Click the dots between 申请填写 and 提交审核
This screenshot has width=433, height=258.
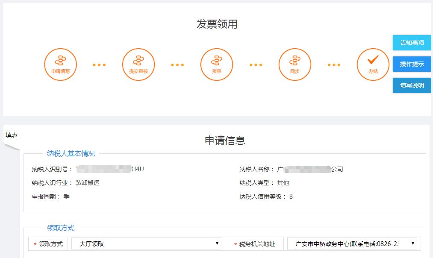coord(99,65)
